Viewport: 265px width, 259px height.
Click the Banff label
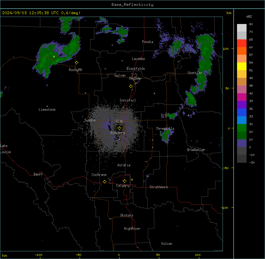click(x=38, y=174)
